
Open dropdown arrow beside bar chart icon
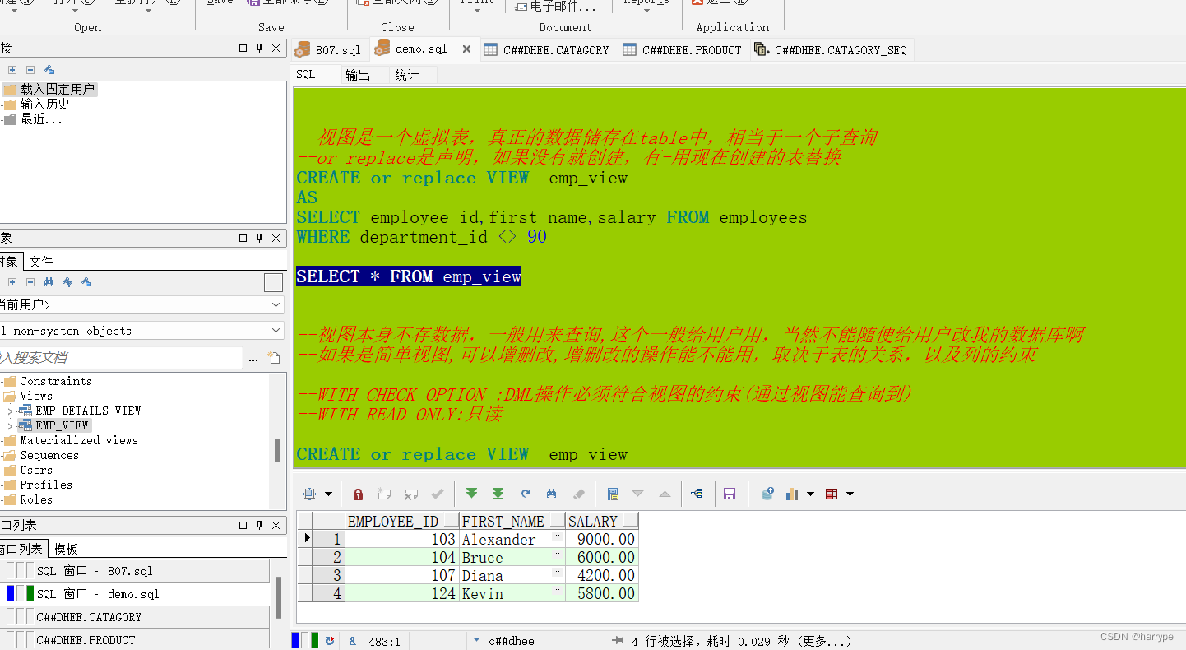(x=810, y=494)
